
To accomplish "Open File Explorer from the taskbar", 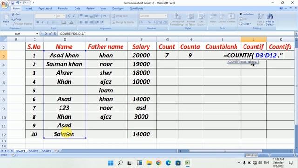I will pos(149,163).
